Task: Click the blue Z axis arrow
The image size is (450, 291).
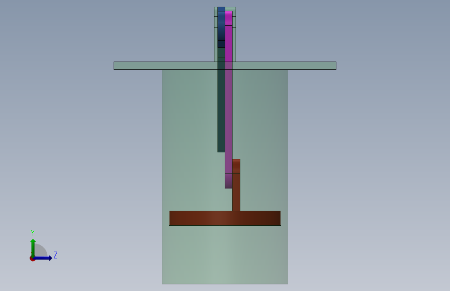Action: (x=43, y=258)
